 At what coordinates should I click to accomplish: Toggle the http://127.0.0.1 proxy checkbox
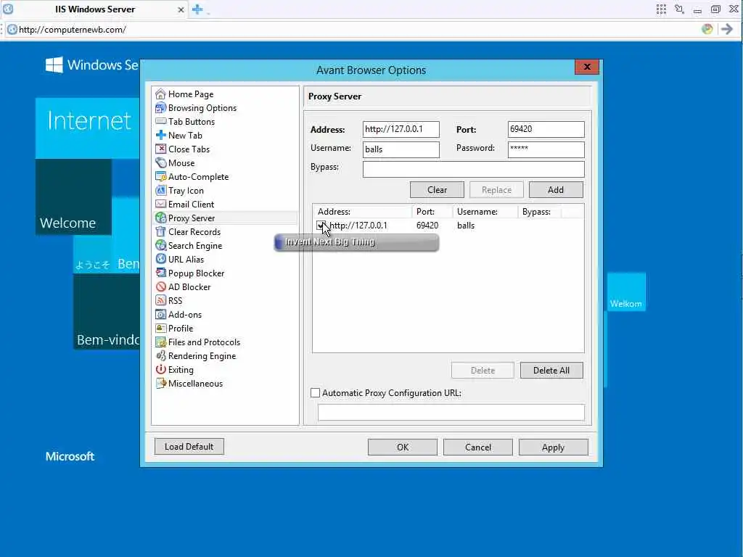(x=321, y=225)
